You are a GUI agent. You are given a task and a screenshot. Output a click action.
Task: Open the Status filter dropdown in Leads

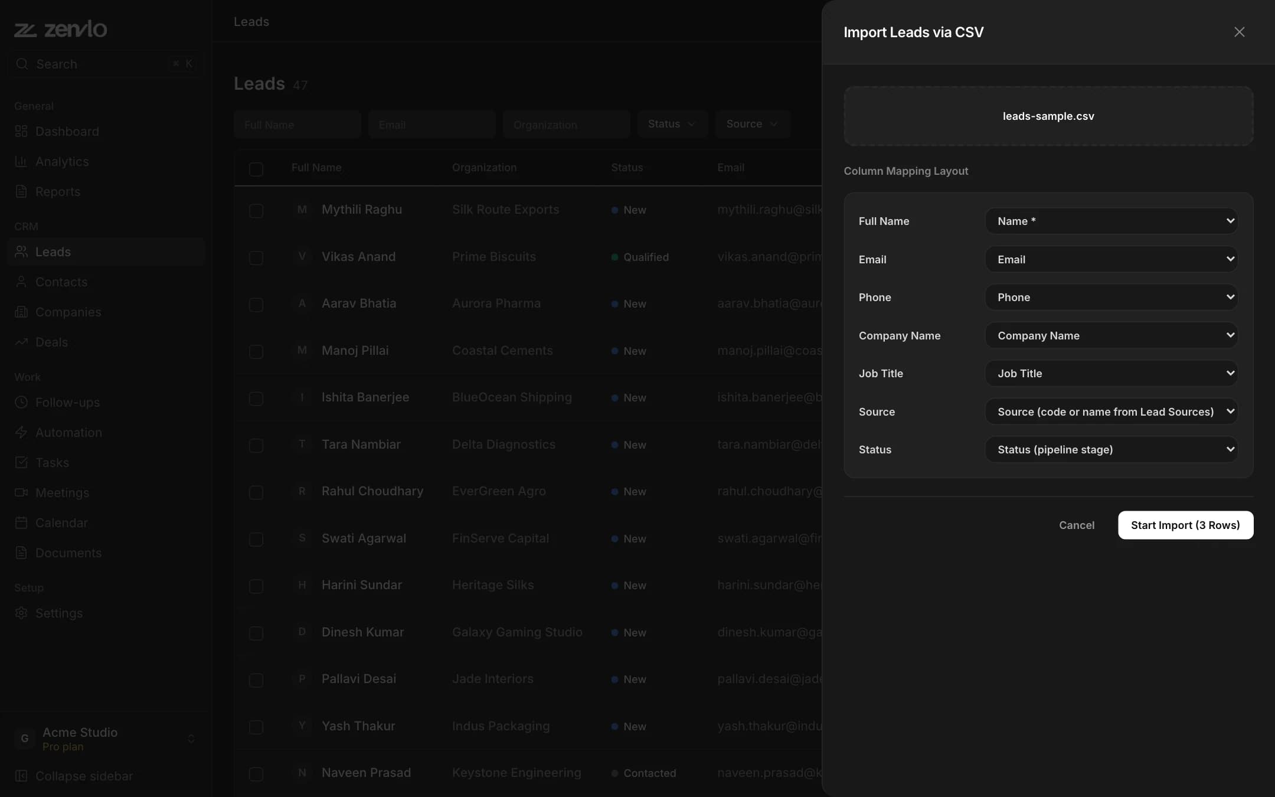point(672,124)
